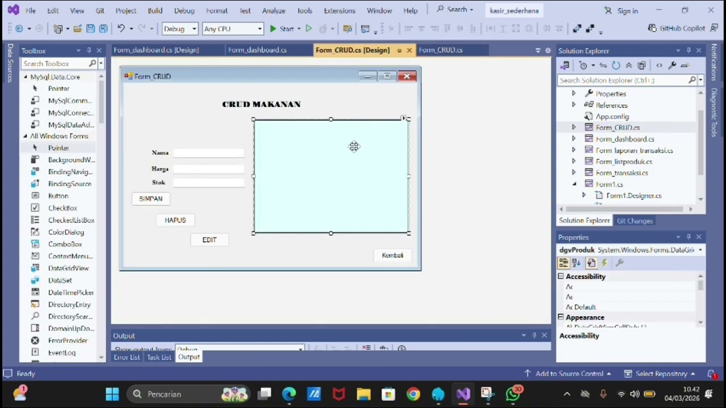Click Properties page icon in Properties window

(x=591, y=263)
